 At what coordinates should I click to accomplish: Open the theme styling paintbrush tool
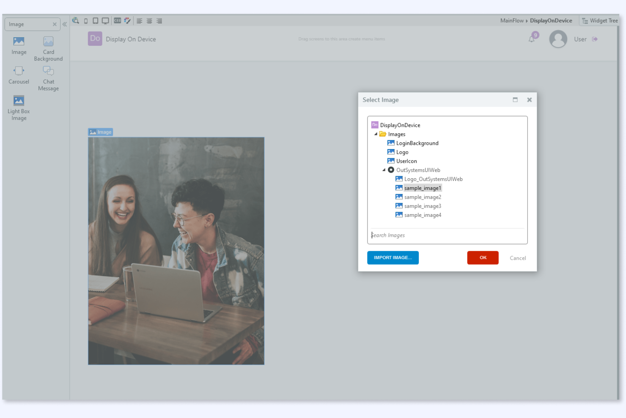pyautogui.click(x=127, y=20)
